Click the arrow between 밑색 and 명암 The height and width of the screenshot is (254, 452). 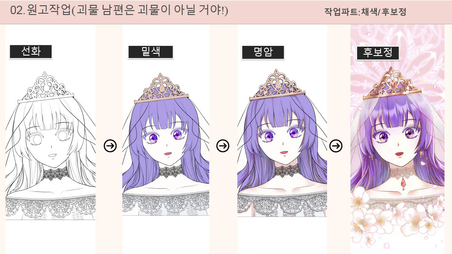(x=223, y=146)
